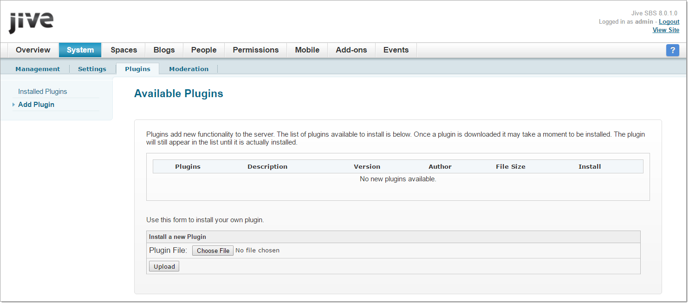
Task: Open the Blogs section
Action: click(163, 50)
